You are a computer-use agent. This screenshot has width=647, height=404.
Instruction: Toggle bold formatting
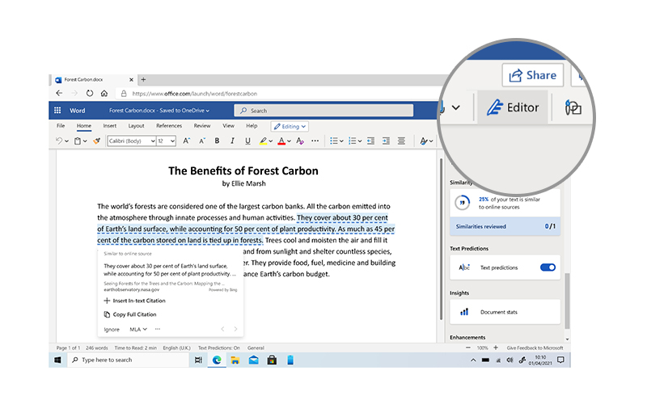[x=217, y=141]
